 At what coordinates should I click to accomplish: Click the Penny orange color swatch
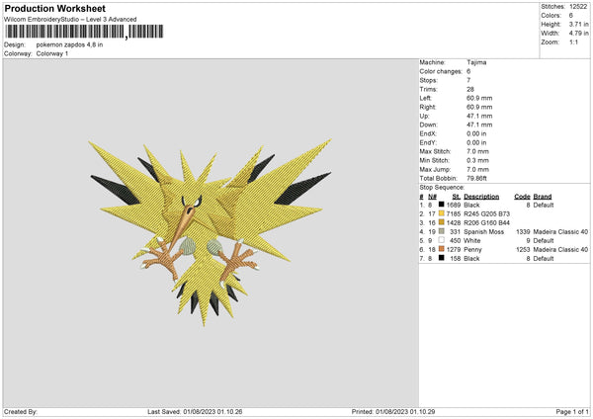click(x=442, y=249)
